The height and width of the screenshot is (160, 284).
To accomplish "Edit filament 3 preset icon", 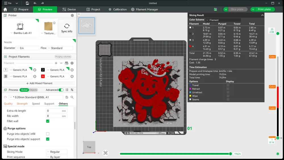I will click(35, 77).
